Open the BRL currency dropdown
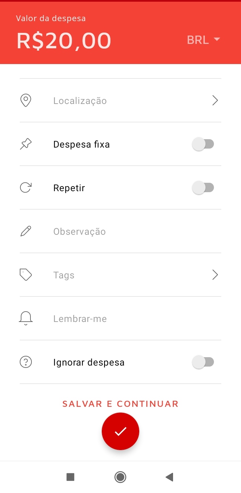This screenshot has width=241, height=493. (x=204, y=40)
